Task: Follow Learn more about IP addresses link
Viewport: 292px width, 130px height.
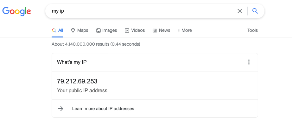Action: 103,109
